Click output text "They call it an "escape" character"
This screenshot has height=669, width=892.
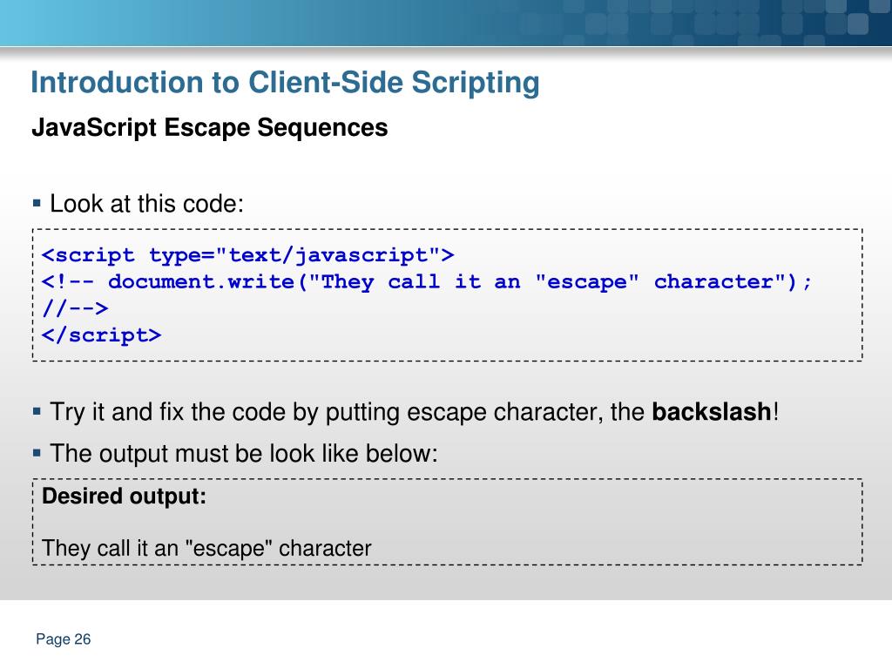(206, 549)
